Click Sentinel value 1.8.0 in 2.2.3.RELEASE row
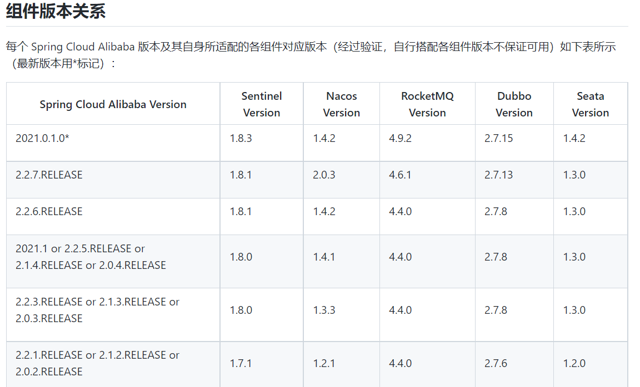 (x=241, y=310)
